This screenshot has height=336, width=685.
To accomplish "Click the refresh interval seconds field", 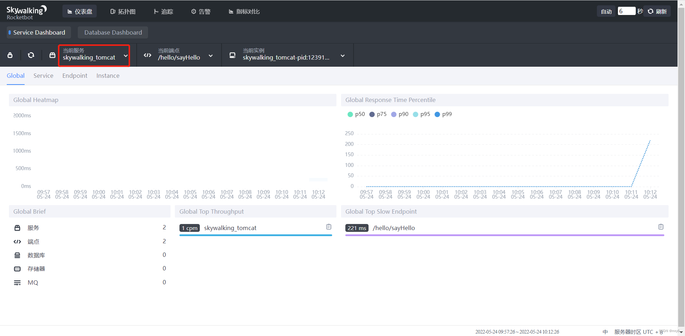I will (626, 11).
